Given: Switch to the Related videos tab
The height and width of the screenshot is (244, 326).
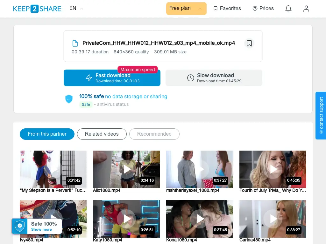Looking at the screenshot, I should tap(102, 134).
